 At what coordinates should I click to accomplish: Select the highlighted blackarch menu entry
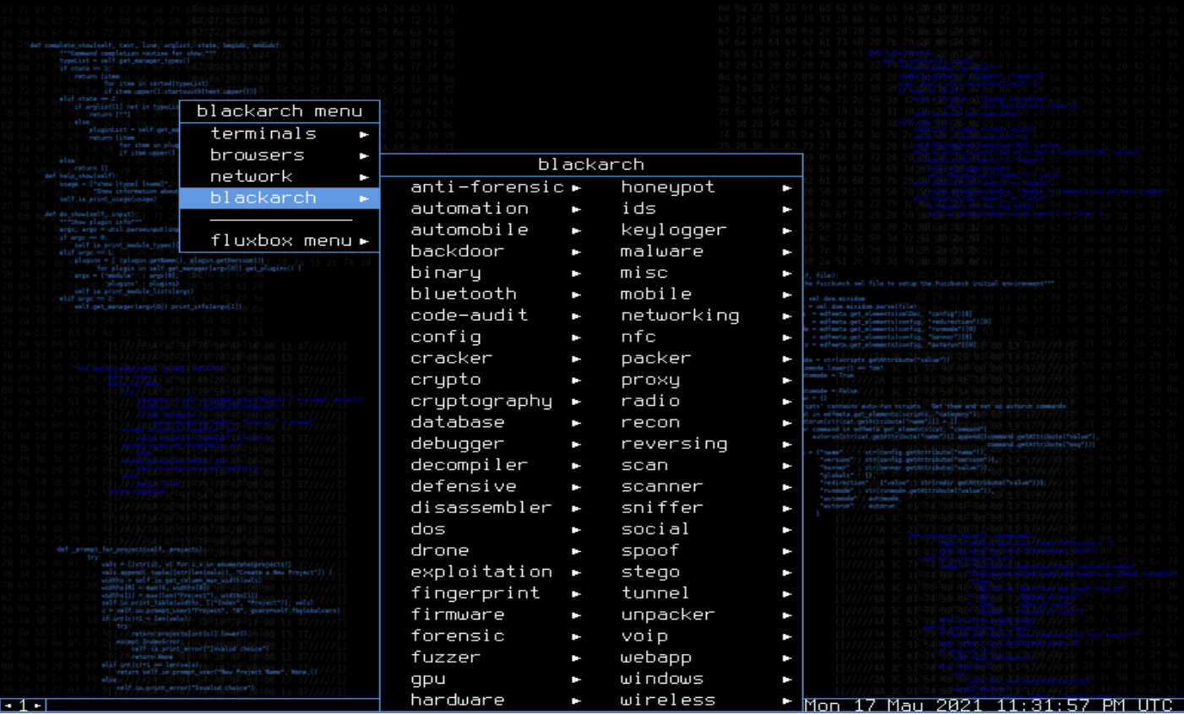click(280, 197)
